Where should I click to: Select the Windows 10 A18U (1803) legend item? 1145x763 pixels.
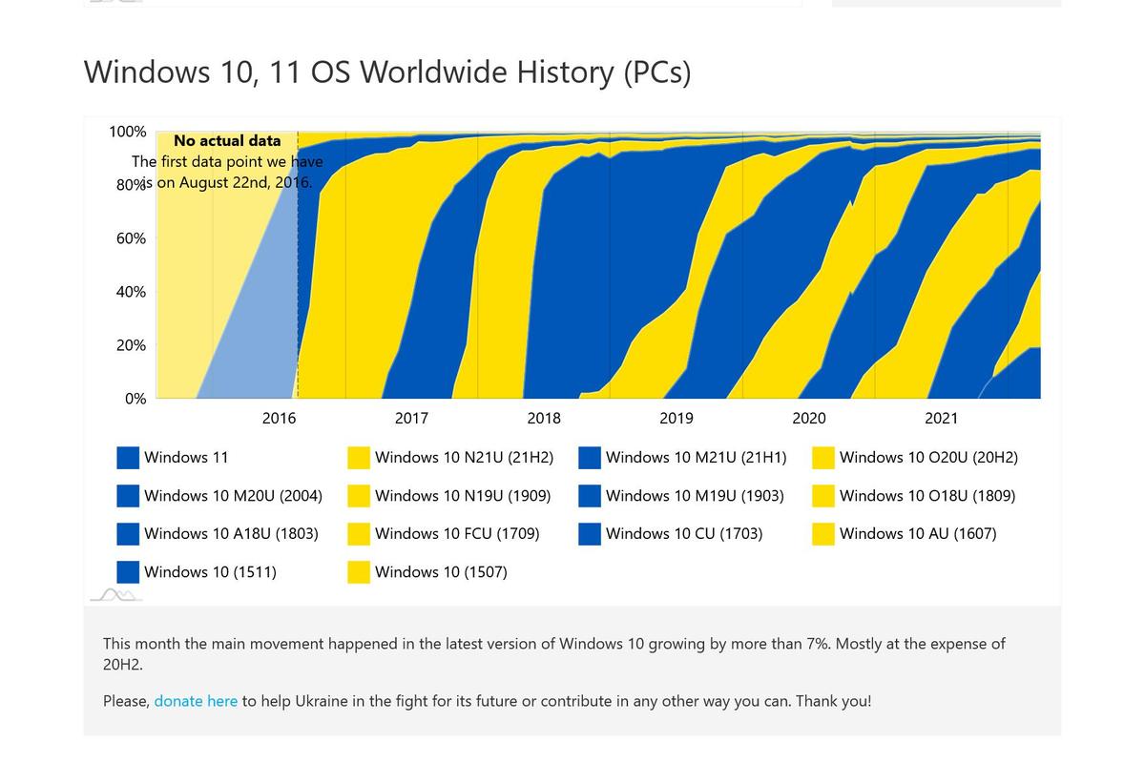218,534
